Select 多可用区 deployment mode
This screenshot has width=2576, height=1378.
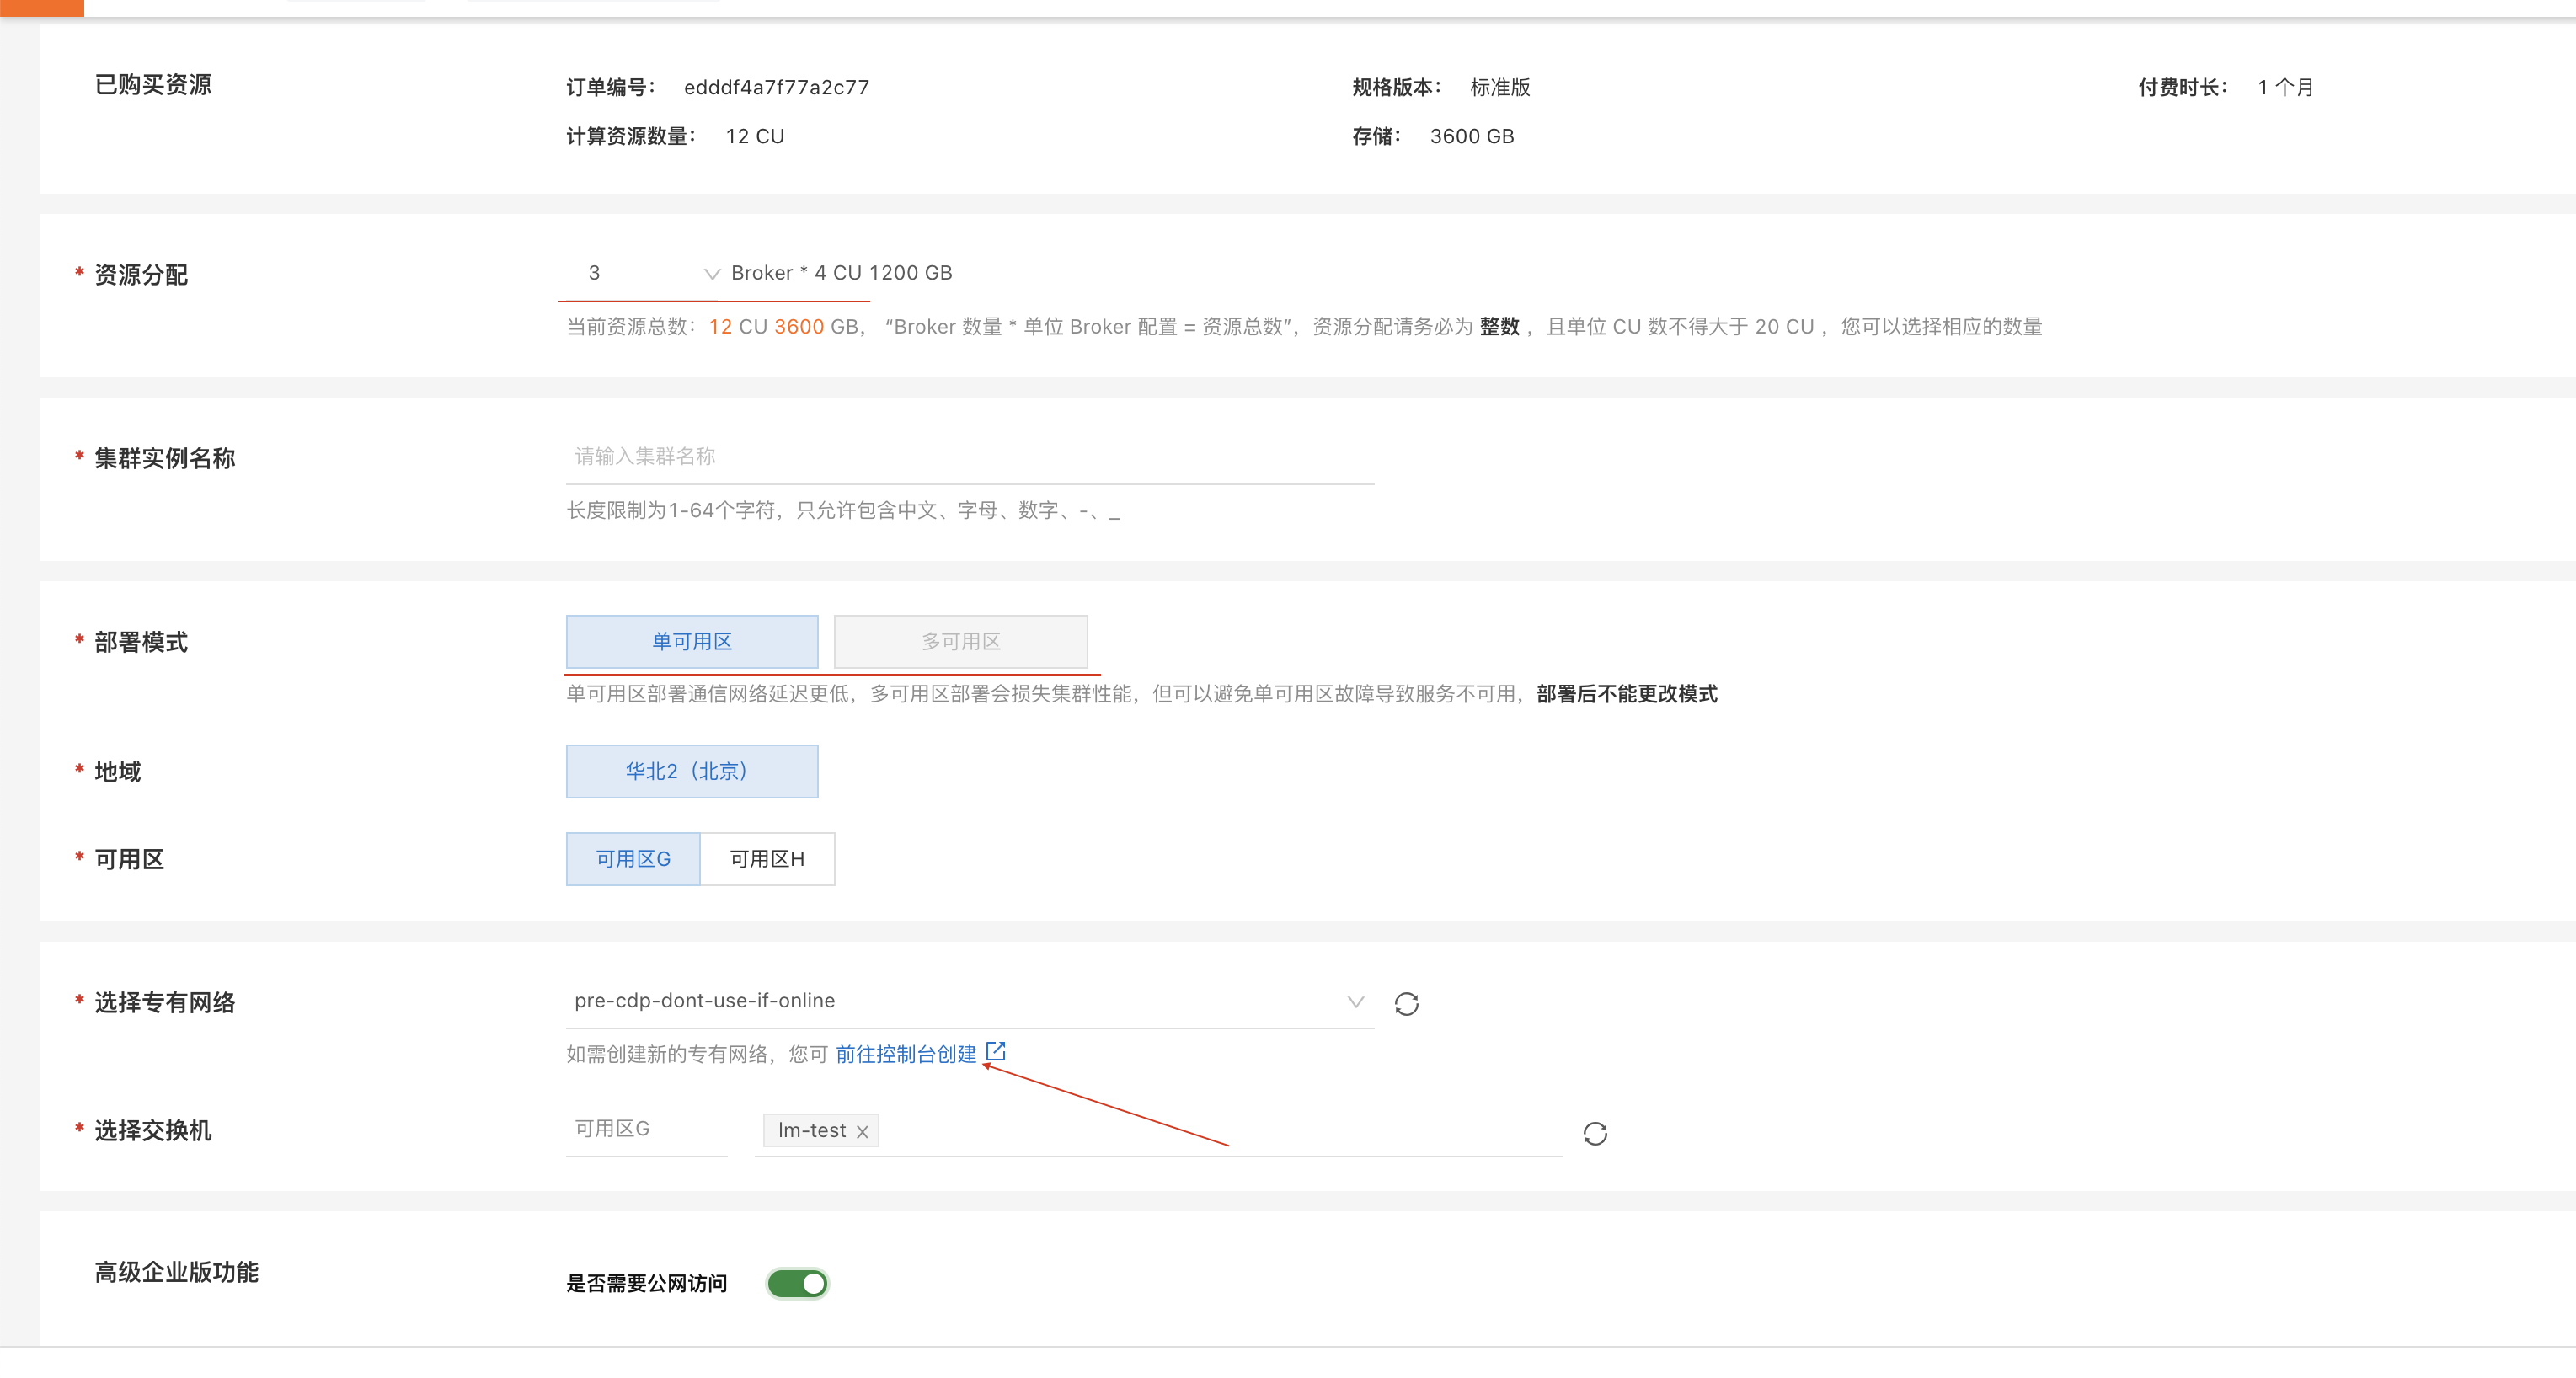[960, 641]
